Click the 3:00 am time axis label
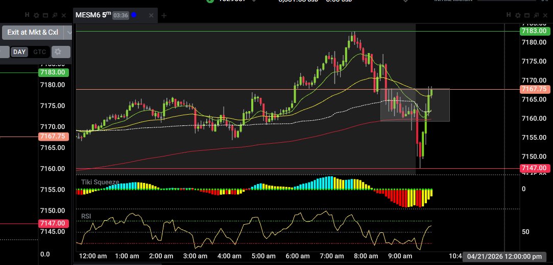Image resolution: width=553 pixels, height=265 pixels. [x=195, y=256]
